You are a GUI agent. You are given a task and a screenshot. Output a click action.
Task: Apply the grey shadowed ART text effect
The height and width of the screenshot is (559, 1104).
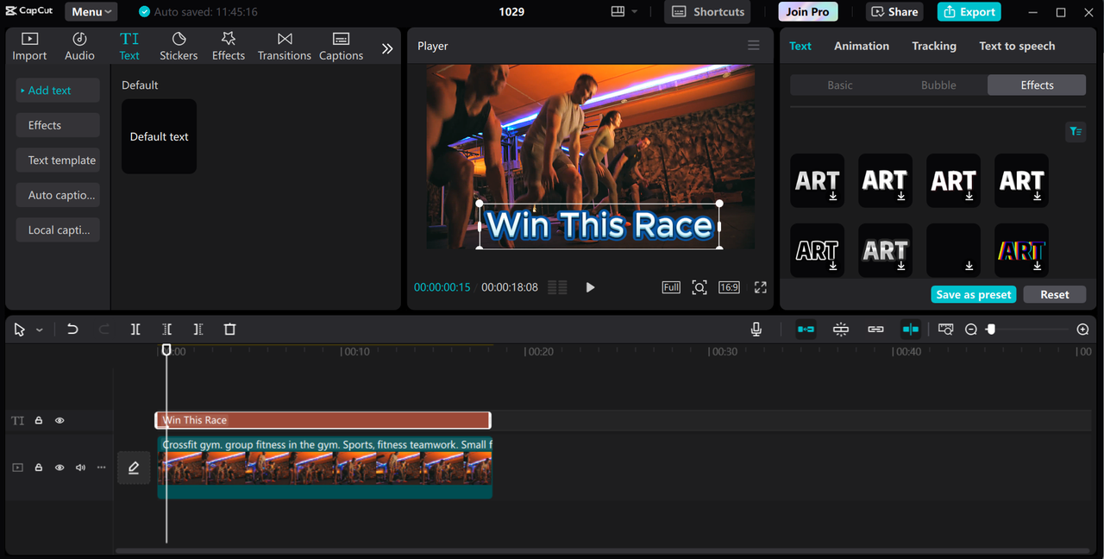[x=885, y=251]
